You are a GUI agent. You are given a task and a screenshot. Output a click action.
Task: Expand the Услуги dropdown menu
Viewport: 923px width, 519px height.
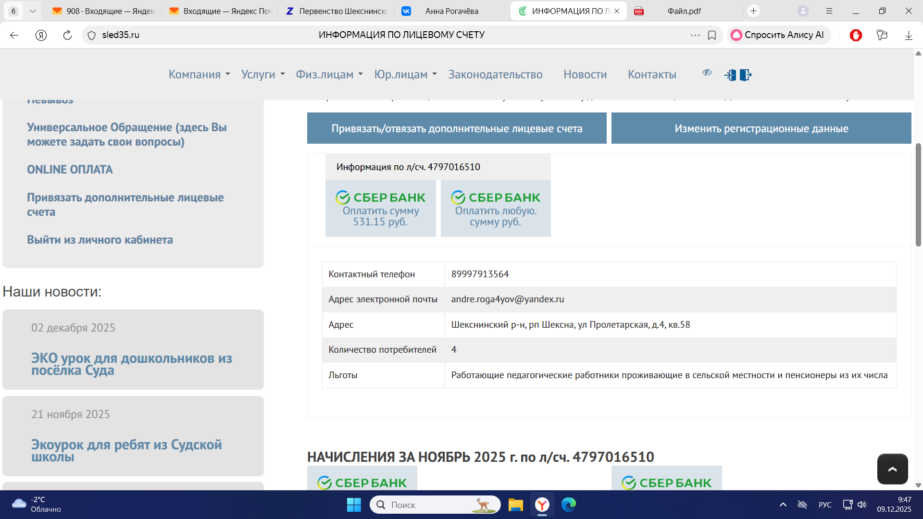pos(263,74)
